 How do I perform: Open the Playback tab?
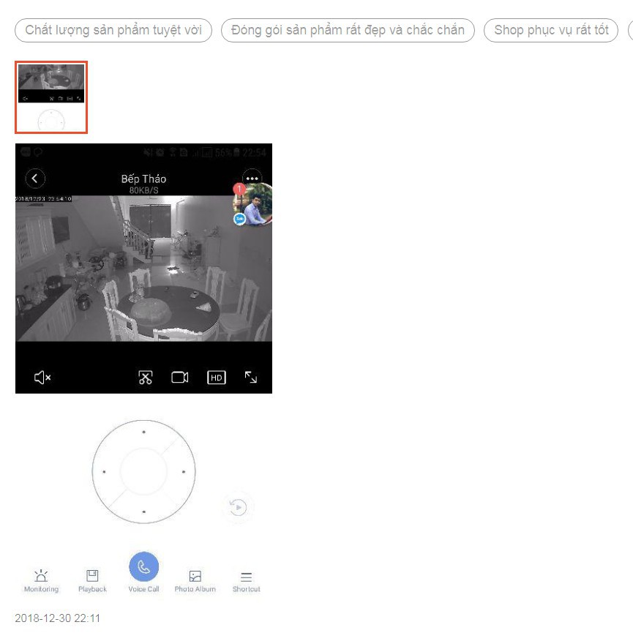pyautogui.click(x=92, y=580)
